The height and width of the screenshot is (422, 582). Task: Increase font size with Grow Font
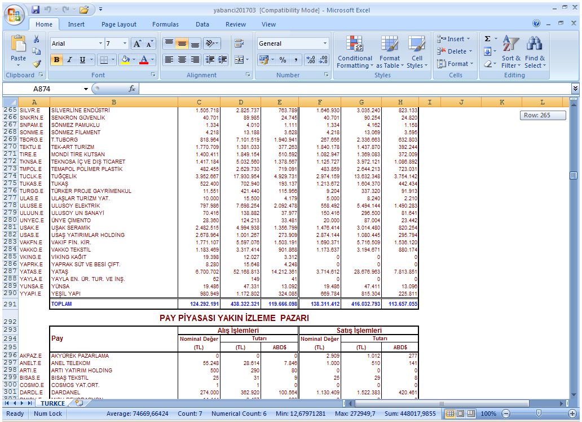(x=137, y=43)
